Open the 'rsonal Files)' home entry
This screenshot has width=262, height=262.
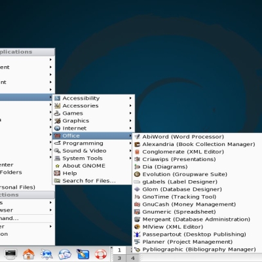(27, 187)
